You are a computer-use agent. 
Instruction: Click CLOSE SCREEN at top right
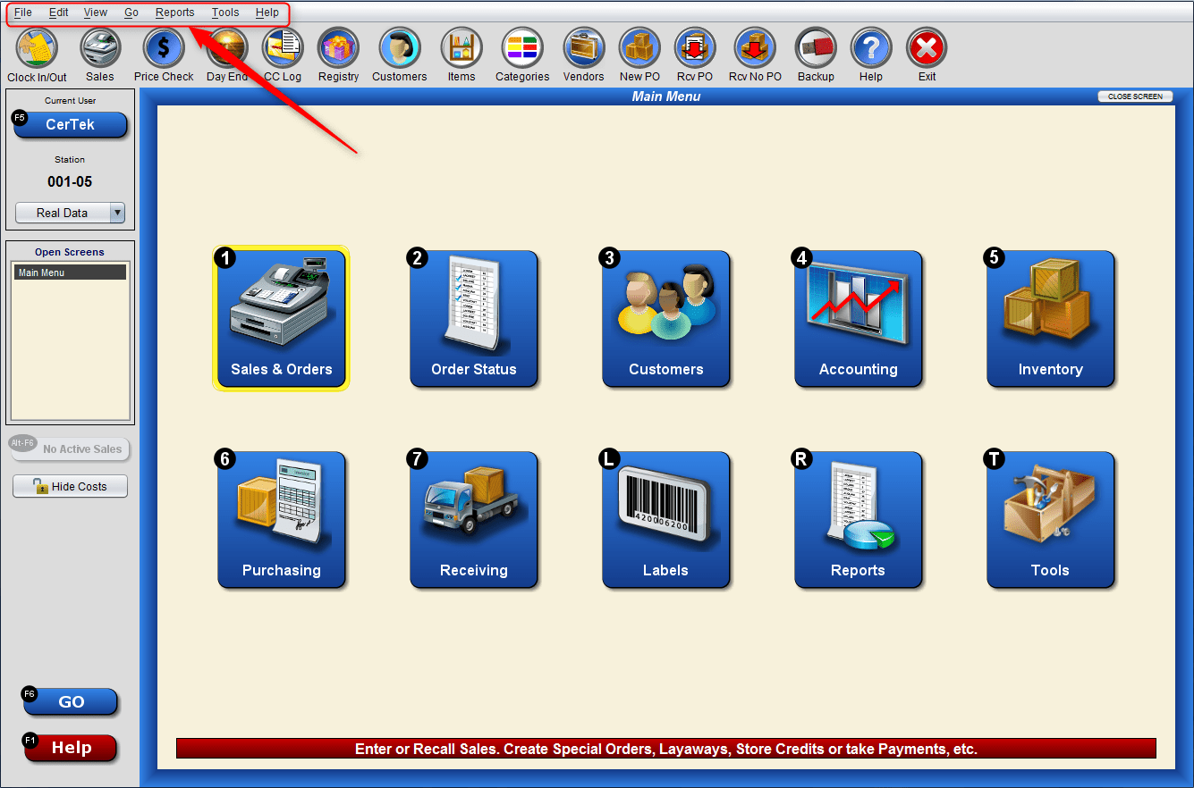click(x=1134, y=96)
